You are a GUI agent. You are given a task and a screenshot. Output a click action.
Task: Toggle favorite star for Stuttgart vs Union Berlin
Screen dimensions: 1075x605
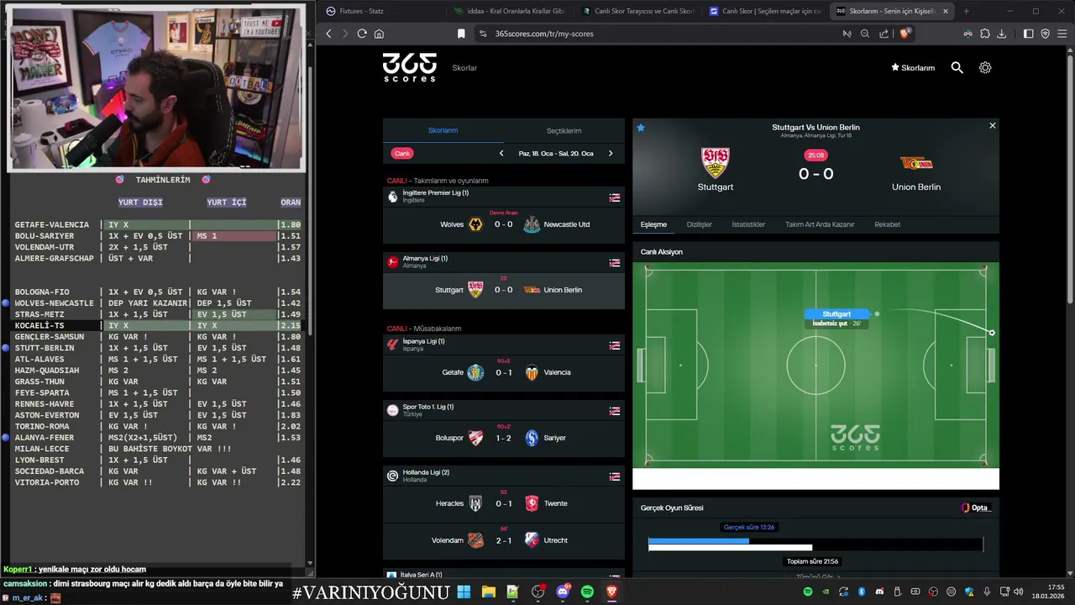coord(641,128)
